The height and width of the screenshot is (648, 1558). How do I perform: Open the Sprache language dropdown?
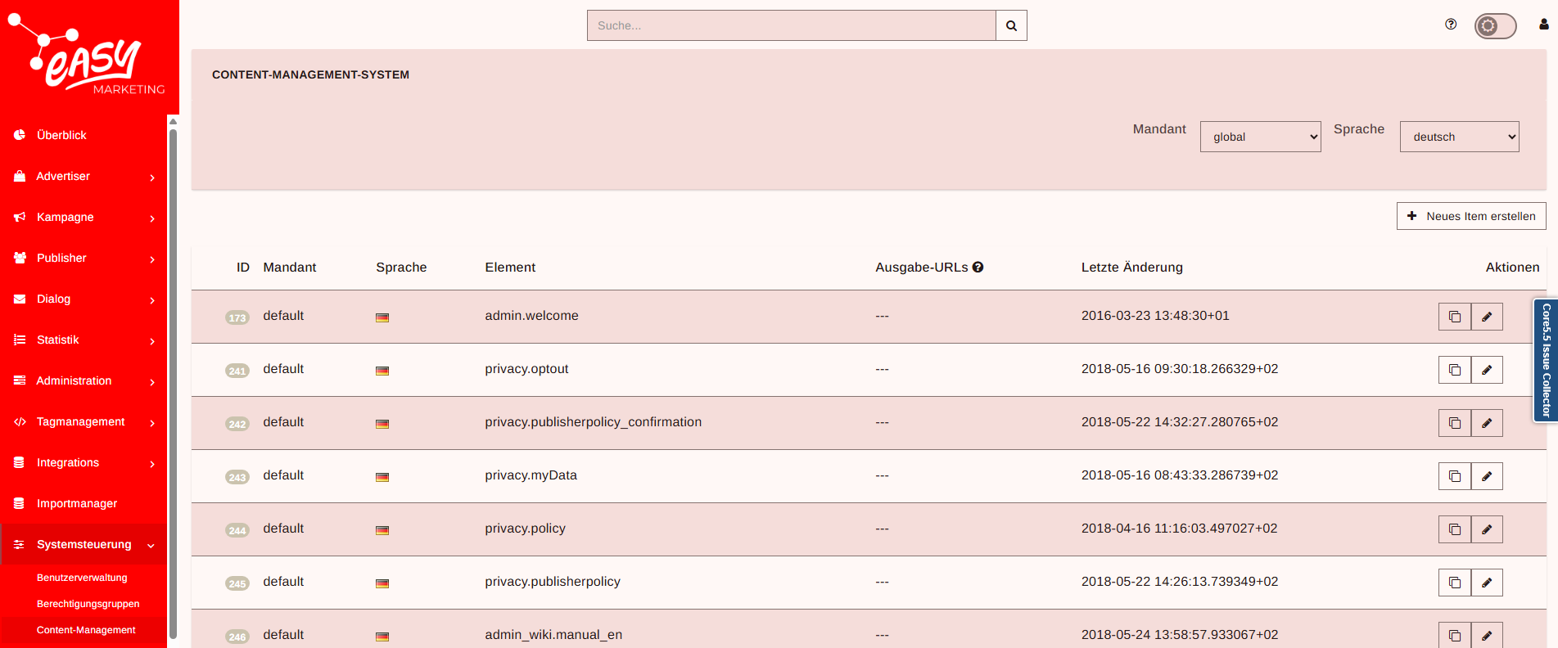click(1459, 137)
